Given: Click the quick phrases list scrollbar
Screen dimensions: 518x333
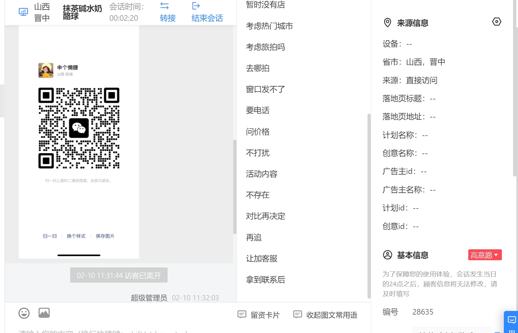Looking at the screenshot, I should pos(369,206).
